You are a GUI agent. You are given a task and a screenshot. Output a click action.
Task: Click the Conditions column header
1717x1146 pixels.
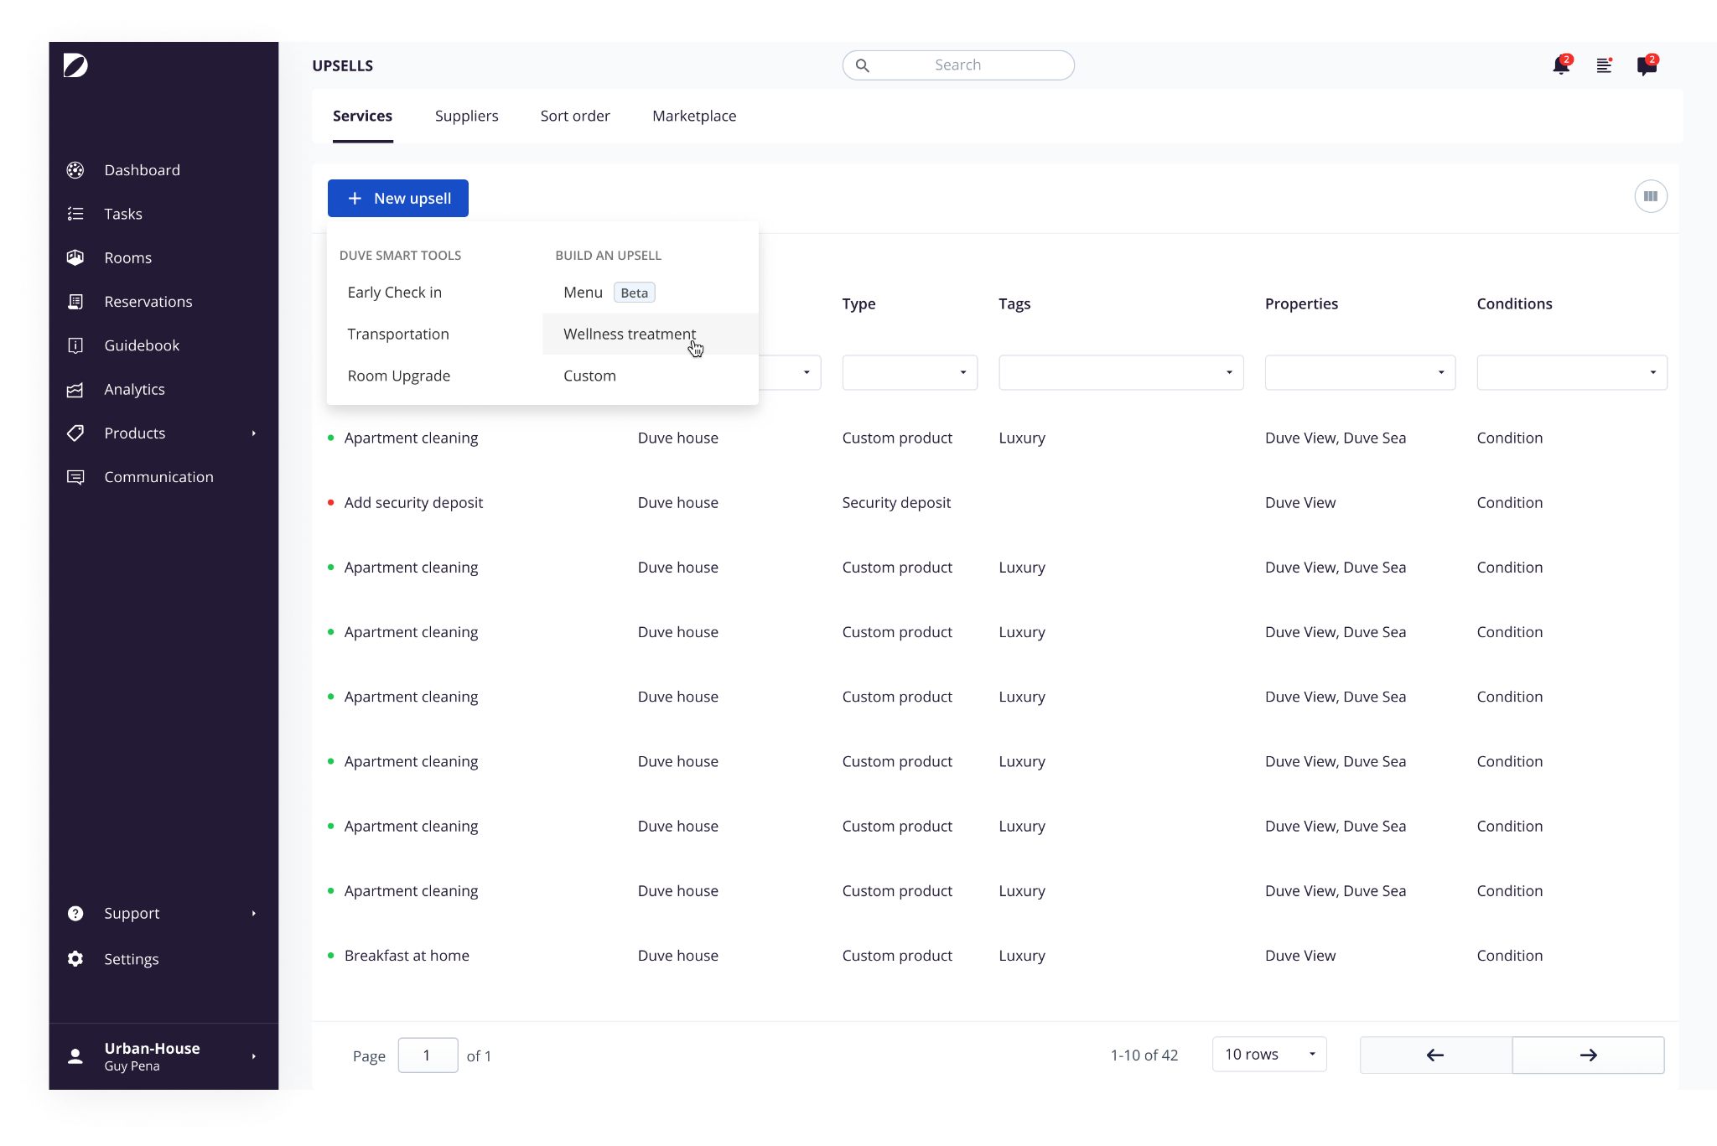(1514, 304)
